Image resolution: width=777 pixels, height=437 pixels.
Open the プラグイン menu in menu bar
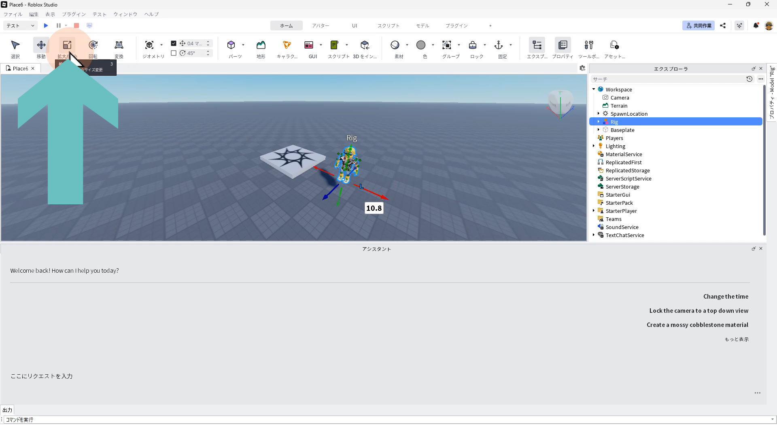(x=74, y=14)
